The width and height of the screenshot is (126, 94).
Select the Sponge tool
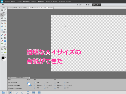5,30
